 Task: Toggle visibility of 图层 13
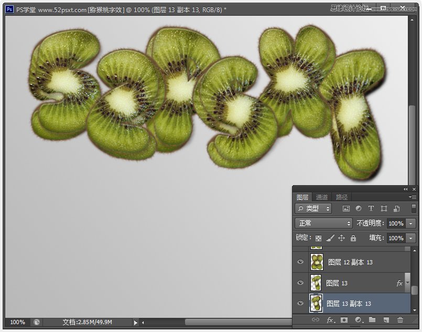click(300, 283)
